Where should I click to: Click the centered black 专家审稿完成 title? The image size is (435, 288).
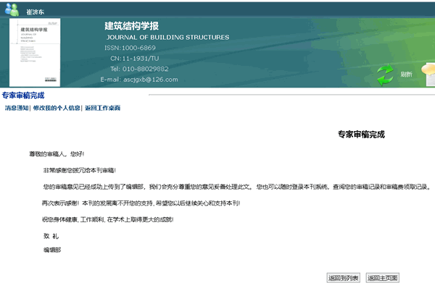tap(361, 135)
